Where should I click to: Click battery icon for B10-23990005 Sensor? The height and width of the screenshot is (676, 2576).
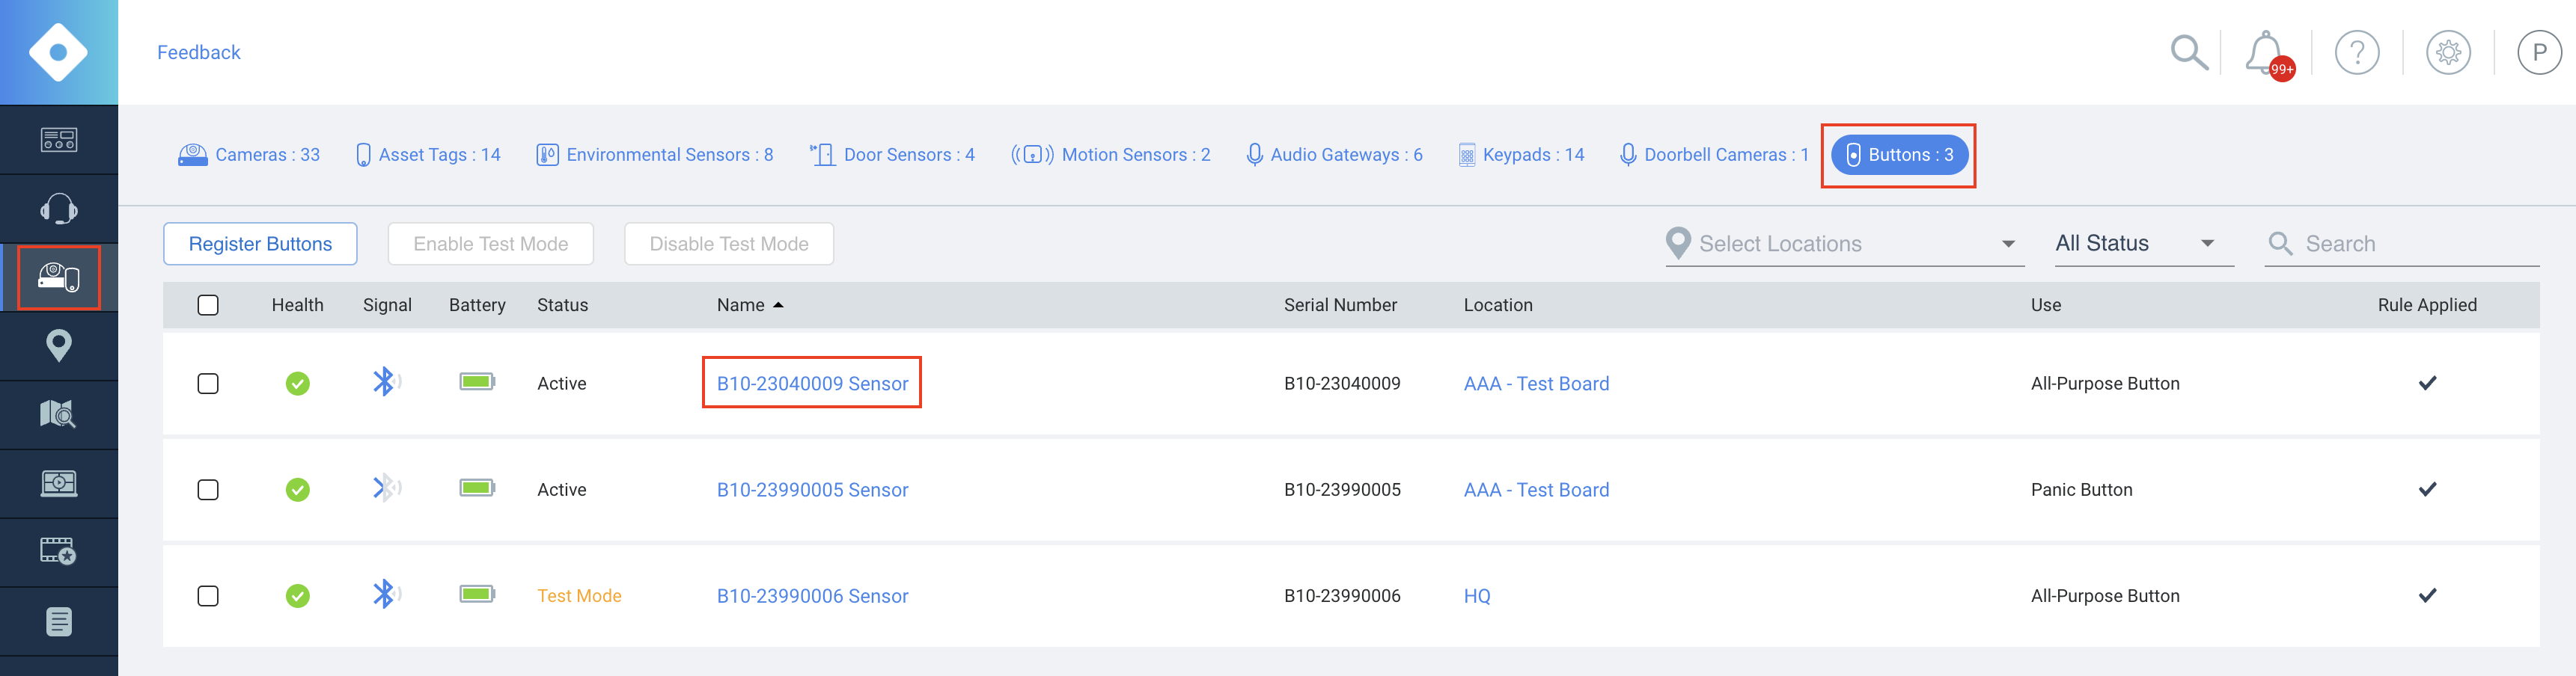click(477, 488)
